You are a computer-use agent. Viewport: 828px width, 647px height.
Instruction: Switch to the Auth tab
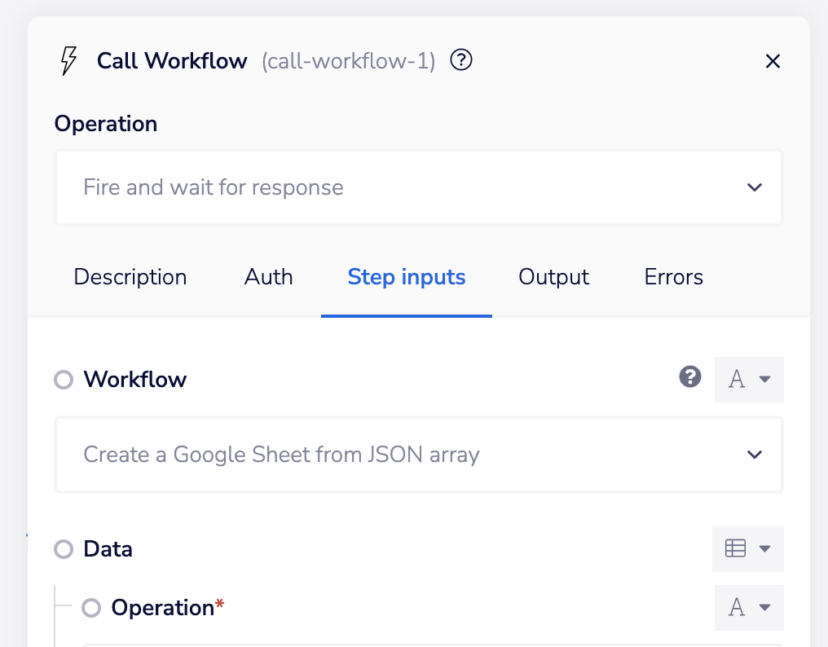coord(268,277)
